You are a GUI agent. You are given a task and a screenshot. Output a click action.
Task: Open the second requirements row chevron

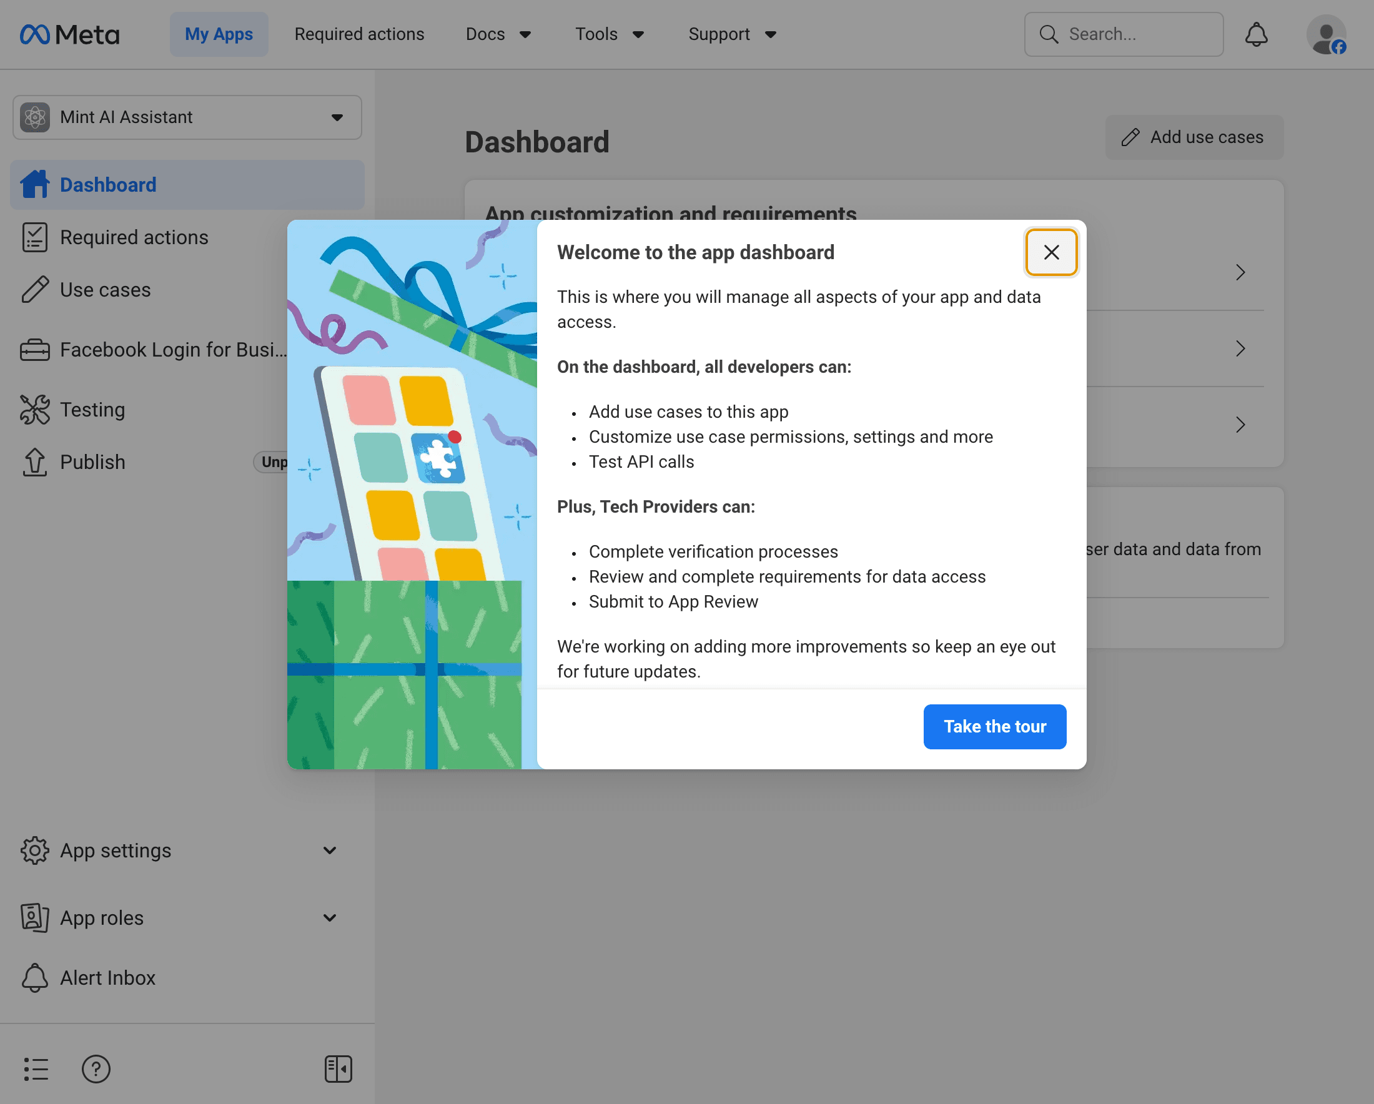pyautogui.click(x=1240, y=348)
